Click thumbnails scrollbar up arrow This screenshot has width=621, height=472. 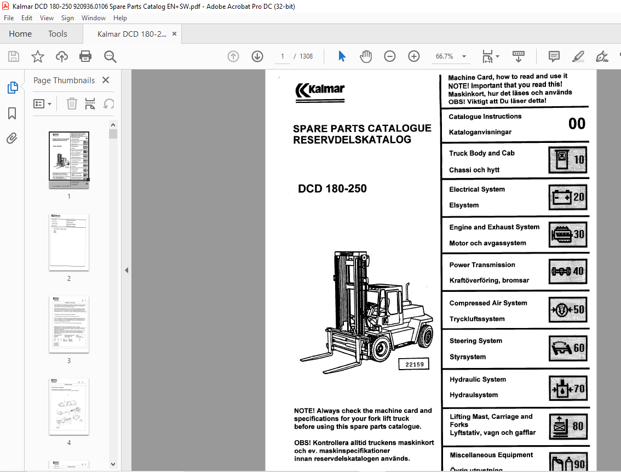[x=113, y=125]
